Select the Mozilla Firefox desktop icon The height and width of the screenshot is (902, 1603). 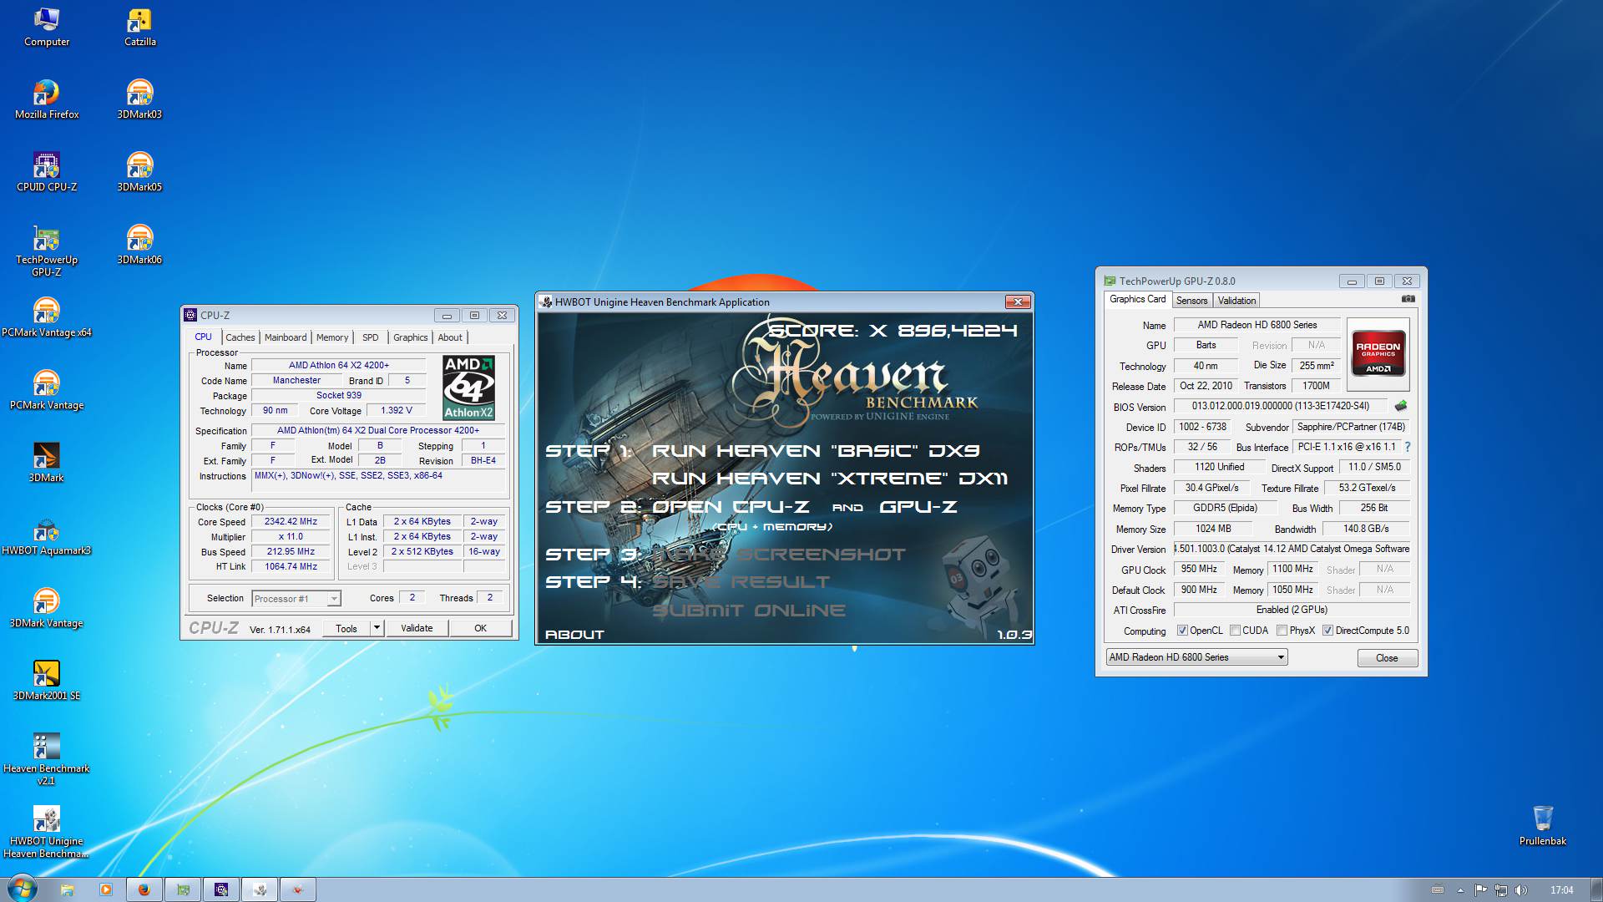tap(47, 100)
